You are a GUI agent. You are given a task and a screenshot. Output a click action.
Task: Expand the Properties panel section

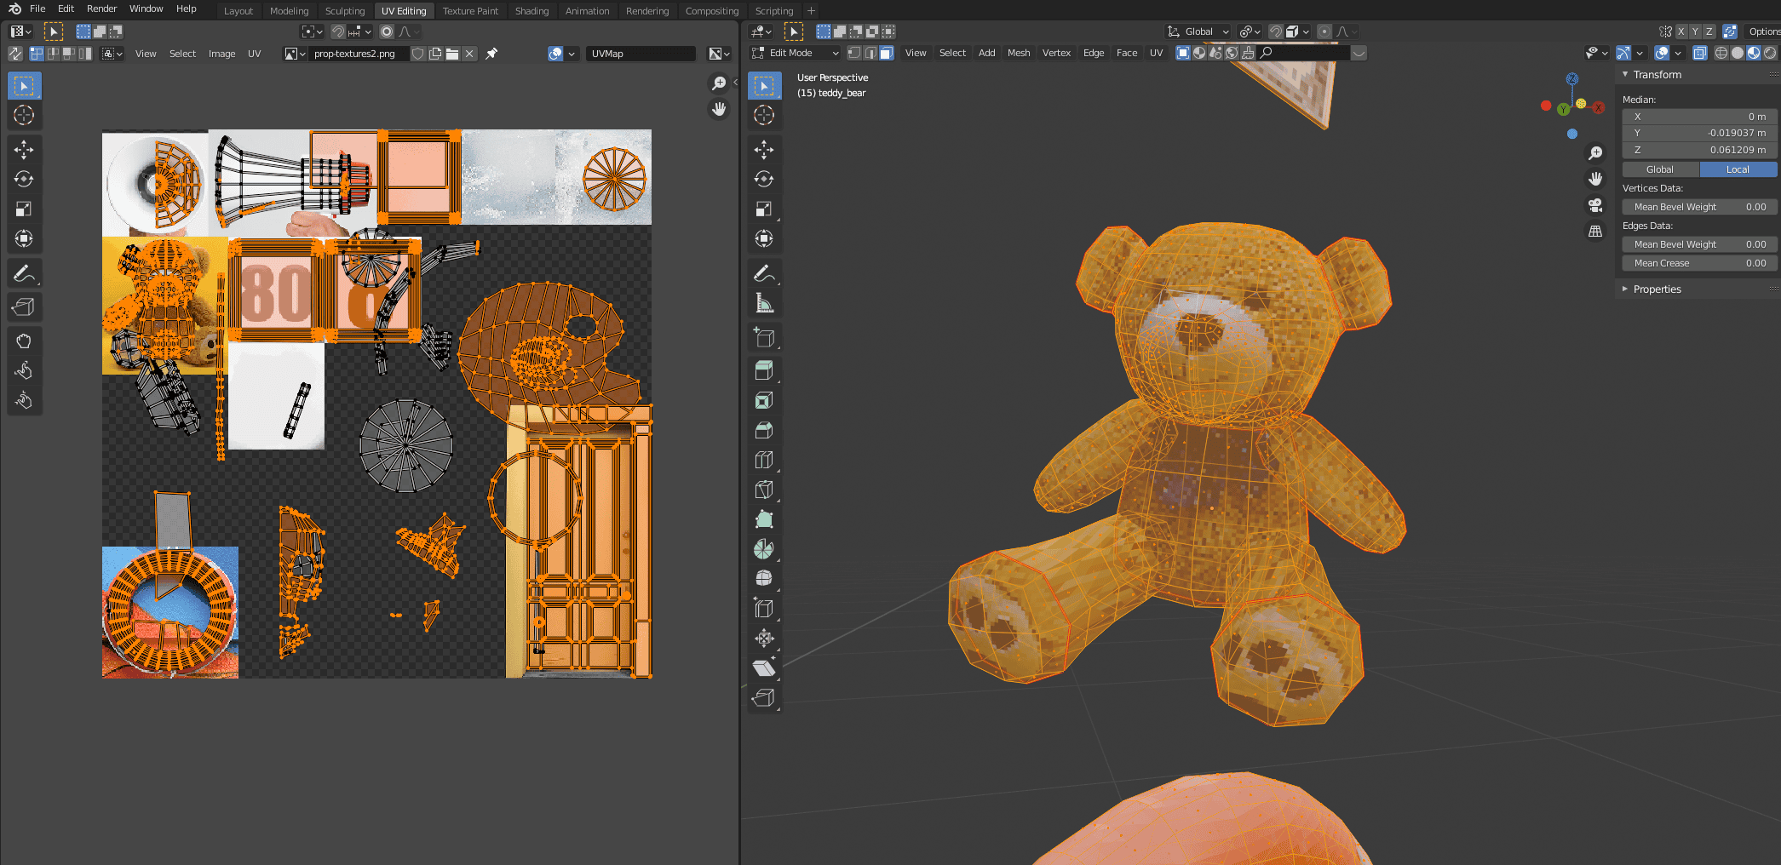pyautogui.click(x=1657, y=289)
